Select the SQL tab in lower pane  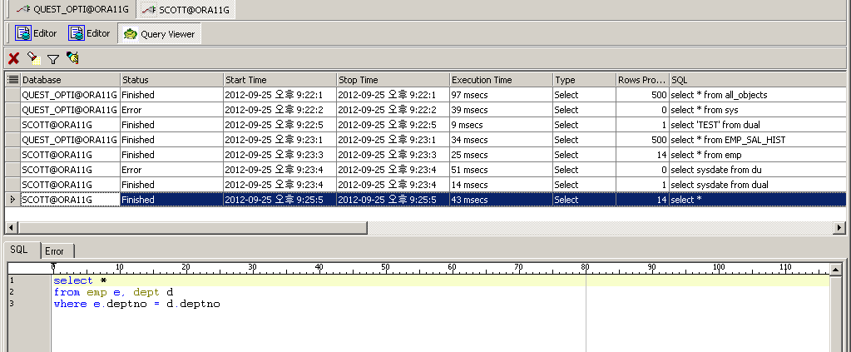(x=19, y=250)
